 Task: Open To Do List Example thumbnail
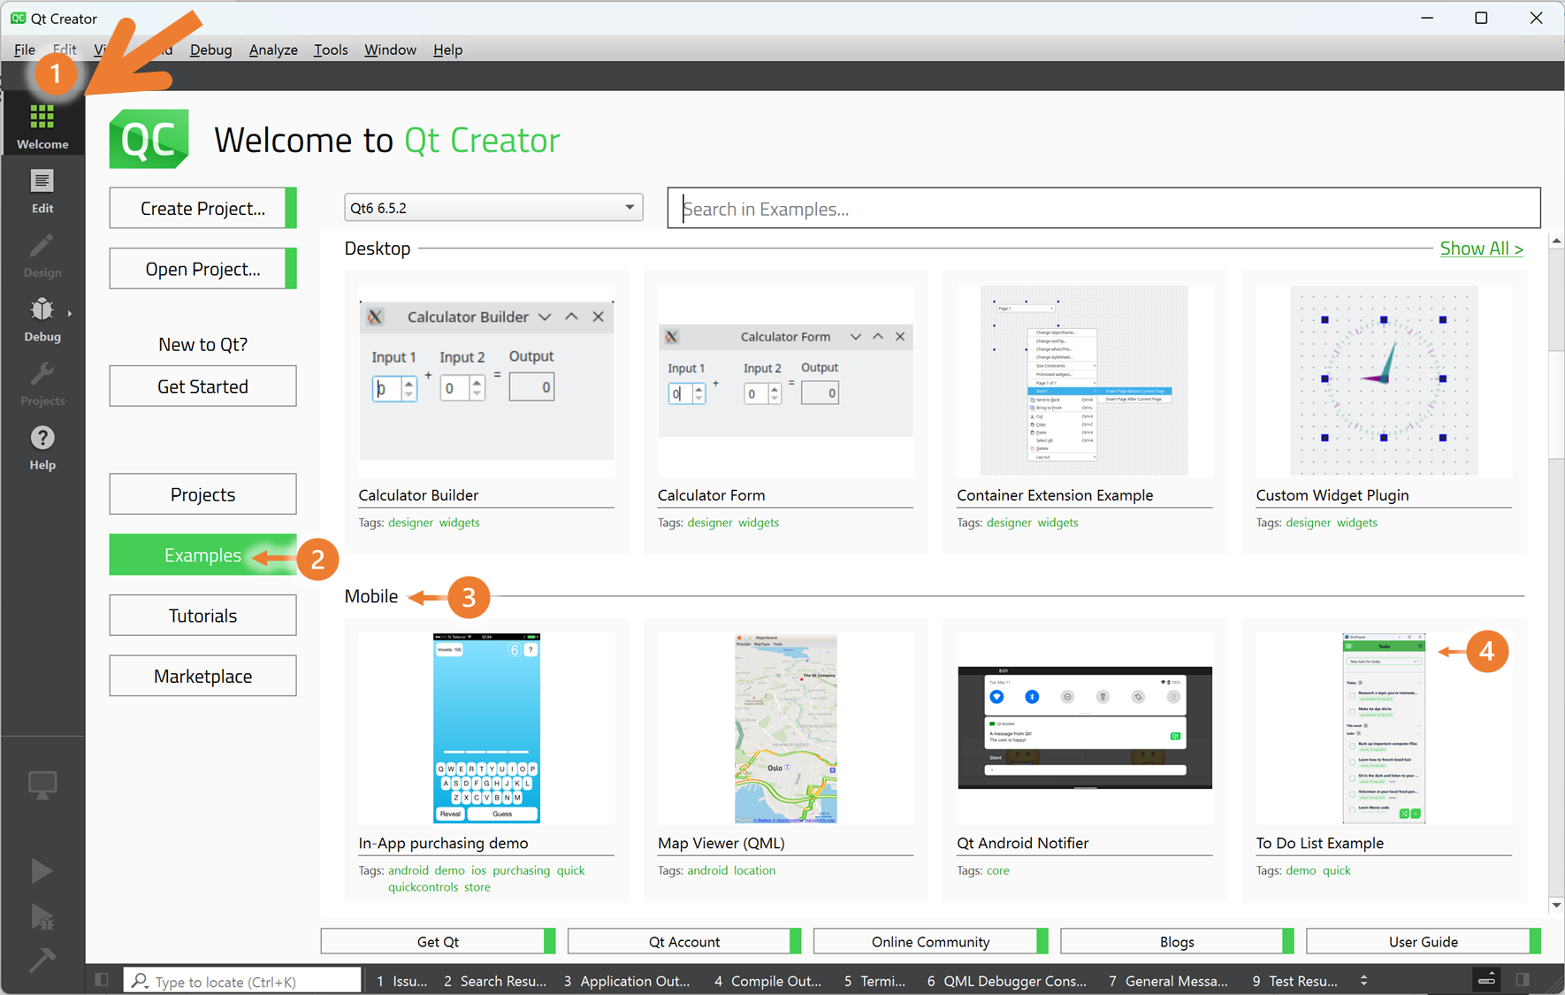pos(1384,728)
